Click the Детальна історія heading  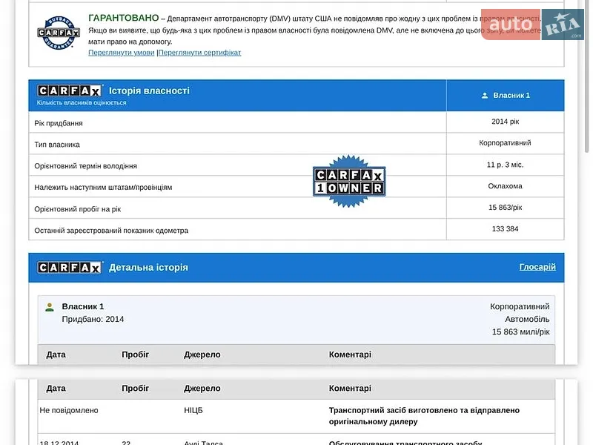coord(149,268)
